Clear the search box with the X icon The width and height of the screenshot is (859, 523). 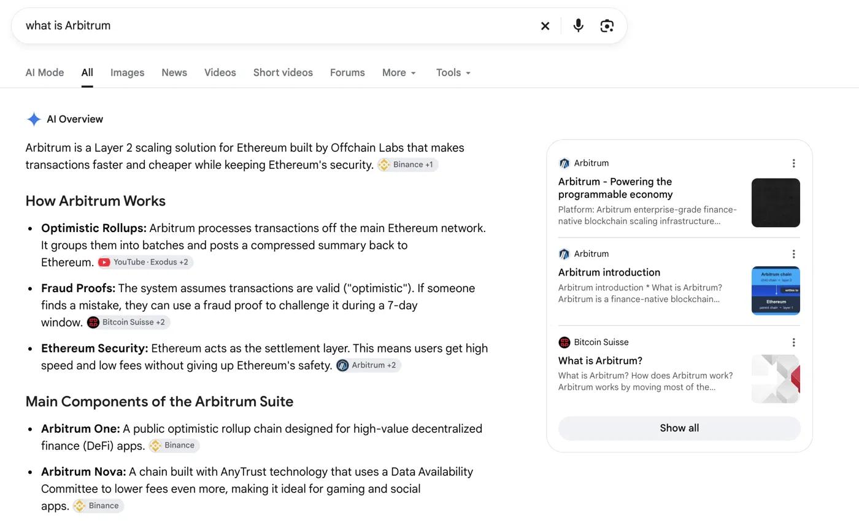[x=545, y=26]
